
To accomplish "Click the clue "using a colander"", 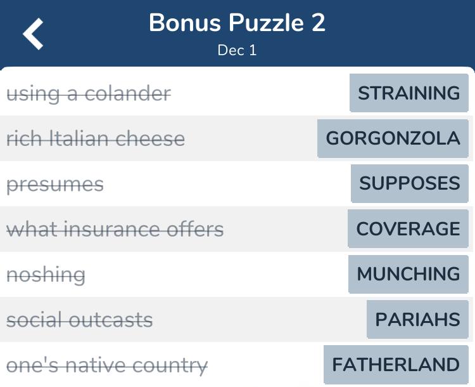I will click(89, 94).
